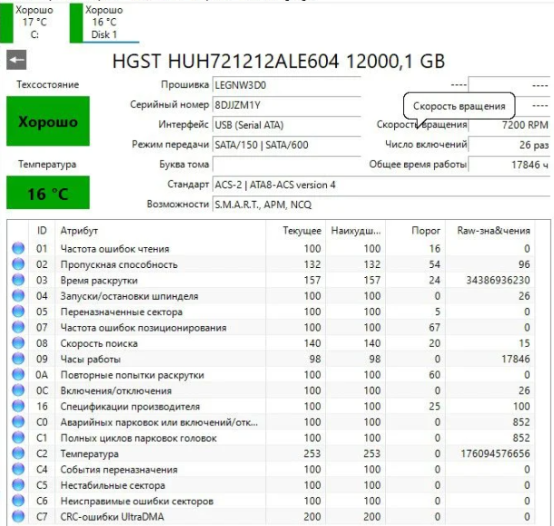Select the Скорость поиска attribute text
Image resolution: width=554 pixels, height=526 pixels.
99,343
